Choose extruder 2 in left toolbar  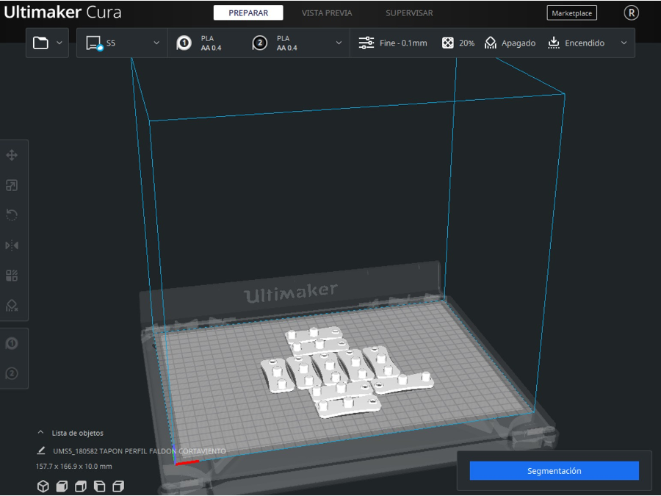click(12, 374)
